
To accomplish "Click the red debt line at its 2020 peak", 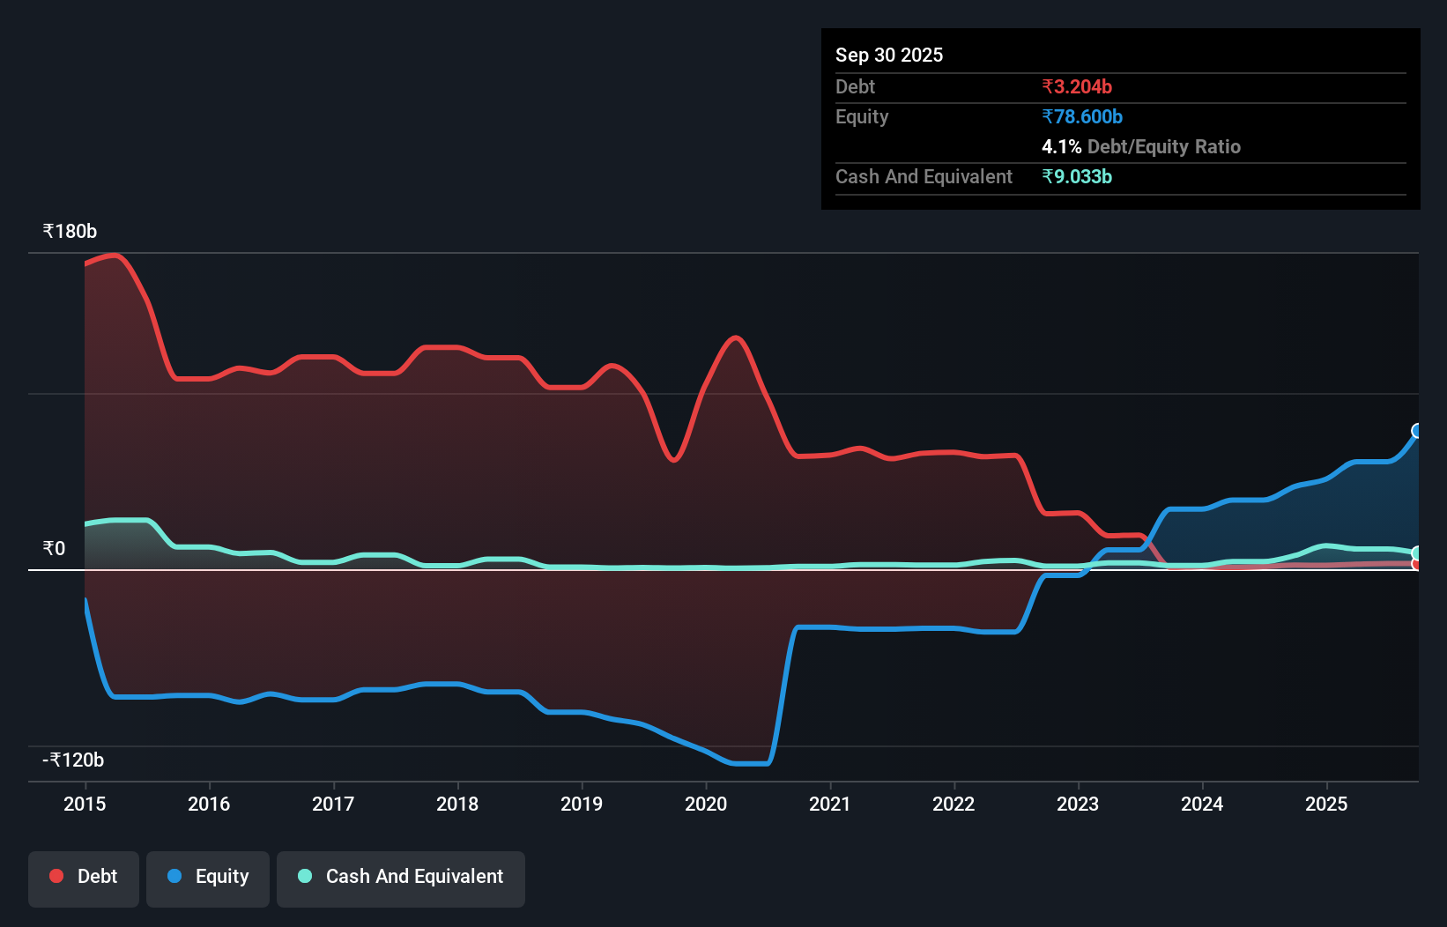I will pos(735,339).
